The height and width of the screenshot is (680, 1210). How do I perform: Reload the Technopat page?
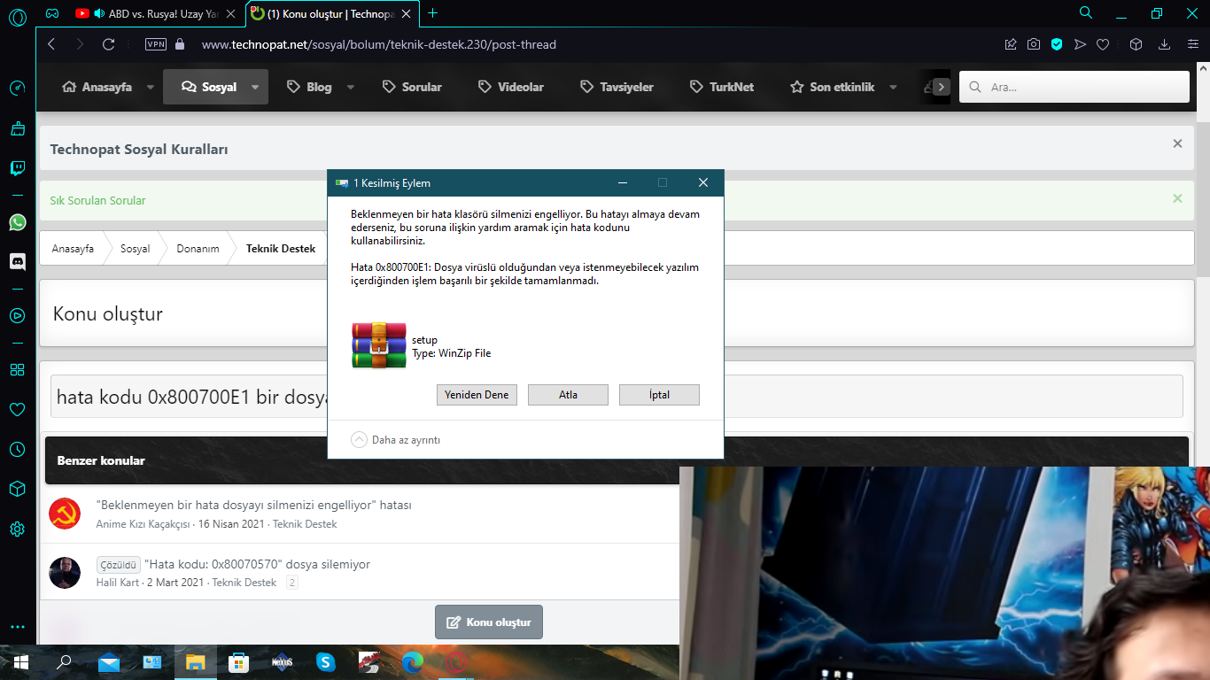[109, 44]
